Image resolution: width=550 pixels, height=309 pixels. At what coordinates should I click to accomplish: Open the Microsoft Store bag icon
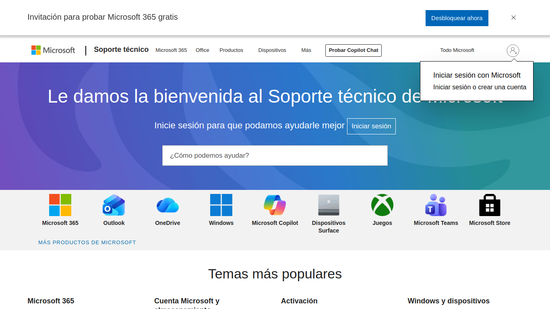[490, 205]
